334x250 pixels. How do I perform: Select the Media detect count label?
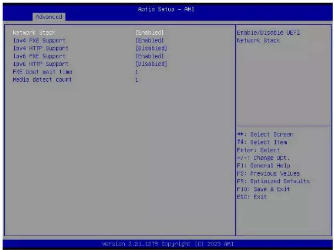(x=42, y=80)
